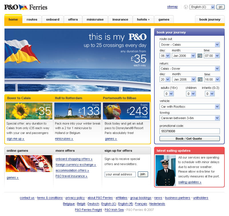Viewport: 229px width, 216px height.
Task: Open the adults (16+) count dropdown
Action: (x=169, y=93)
